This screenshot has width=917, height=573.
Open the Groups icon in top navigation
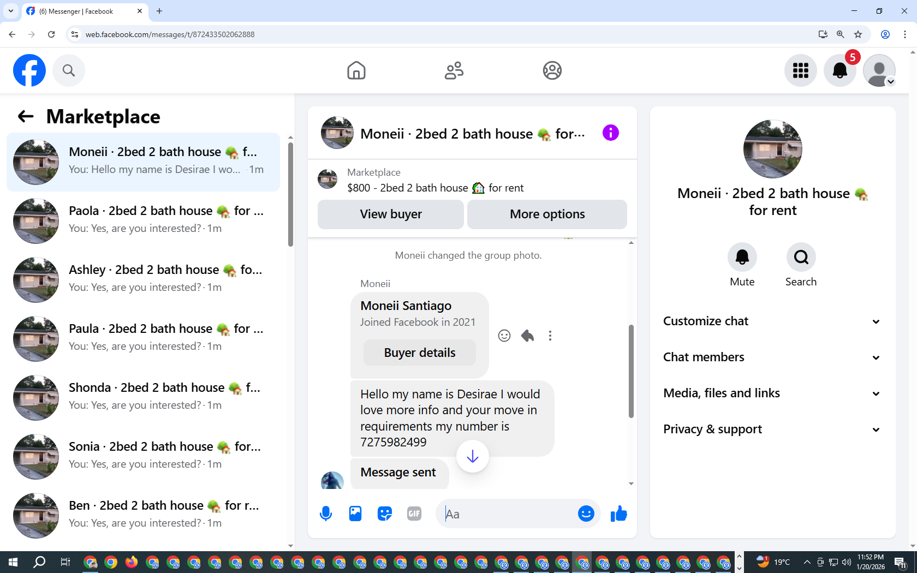click(552, 70)
